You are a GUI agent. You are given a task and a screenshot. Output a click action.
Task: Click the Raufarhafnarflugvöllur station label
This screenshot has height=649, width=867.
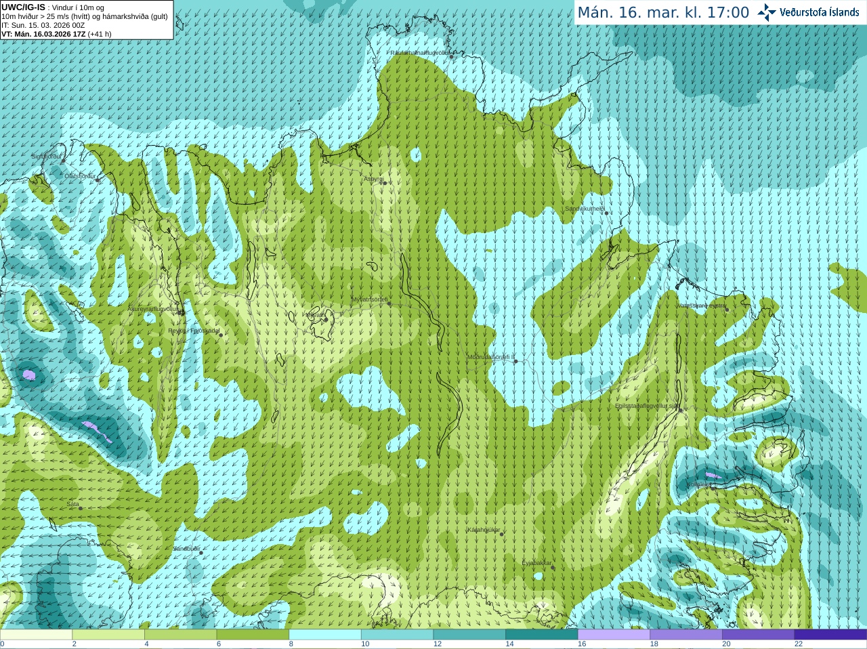click(x=420, y=52)
